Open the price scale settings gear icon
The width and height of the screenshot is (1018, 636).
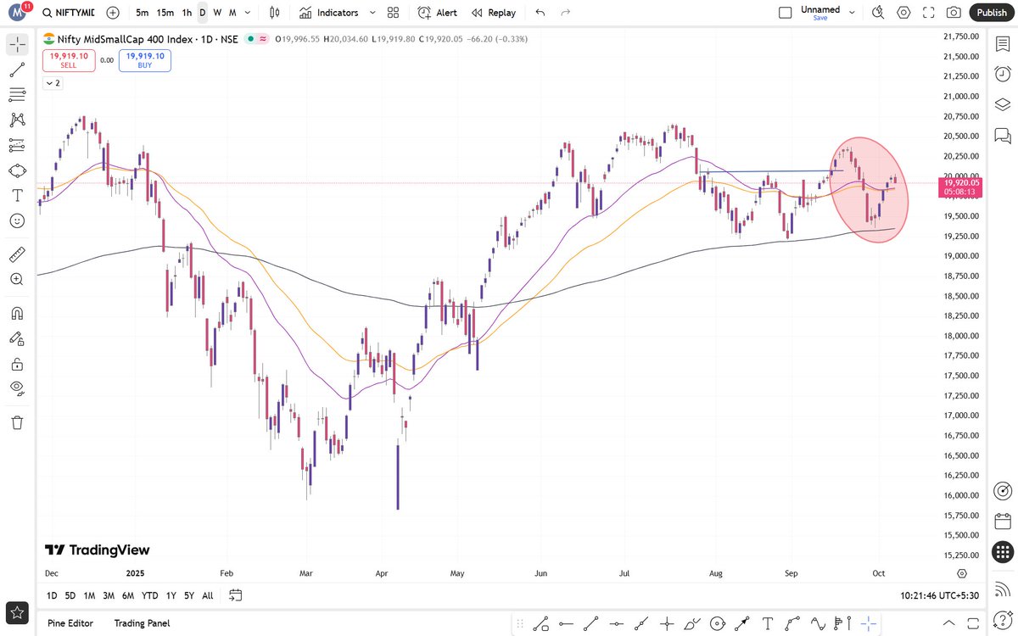click(x=961, y=573)
